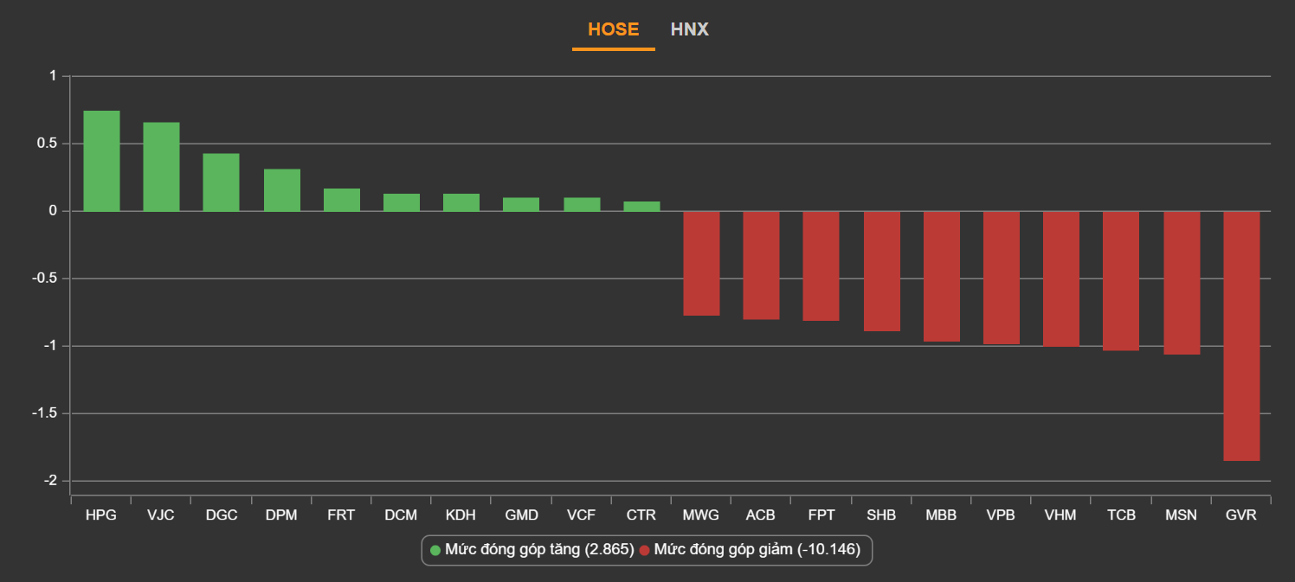Click the ACB axis label
This screenshot has height=582, width=1295.
tap(761, 515)
